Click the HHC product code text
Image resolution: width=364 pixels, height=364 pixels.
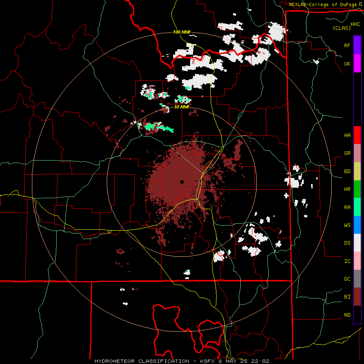coord(356,24)
